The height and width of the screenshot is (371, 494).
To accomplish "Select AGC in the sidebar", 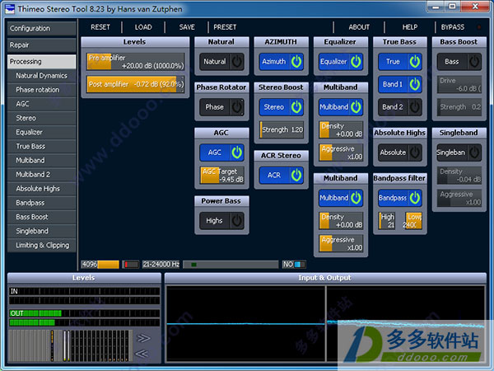I will click(42, 104).
